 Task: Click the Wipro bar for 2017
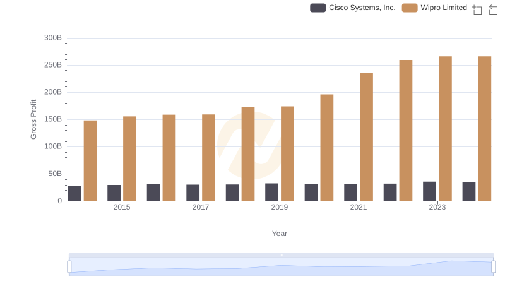click(x=209, y=158)
